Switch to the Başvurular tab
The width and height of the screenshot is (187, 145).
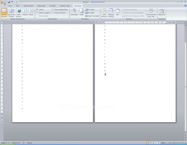pos(41,6)
